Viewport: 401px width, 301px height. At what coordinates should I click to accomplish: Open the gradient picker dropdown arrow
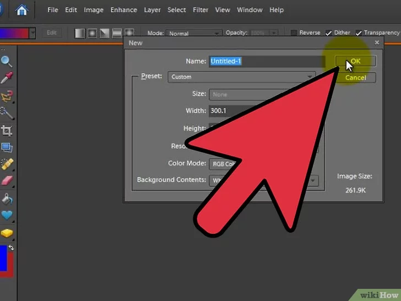[x=32, y=33]
